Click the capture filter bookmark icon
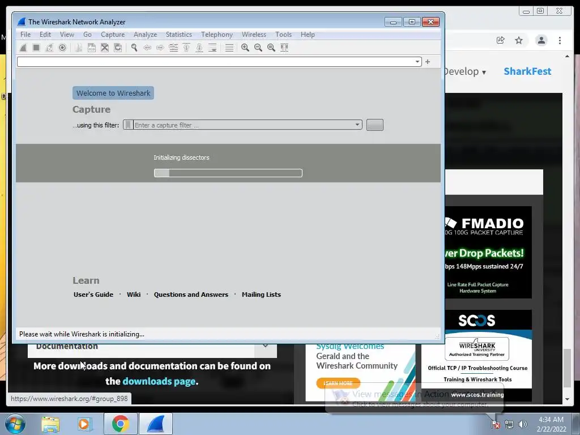 click(x=128, y=125)
